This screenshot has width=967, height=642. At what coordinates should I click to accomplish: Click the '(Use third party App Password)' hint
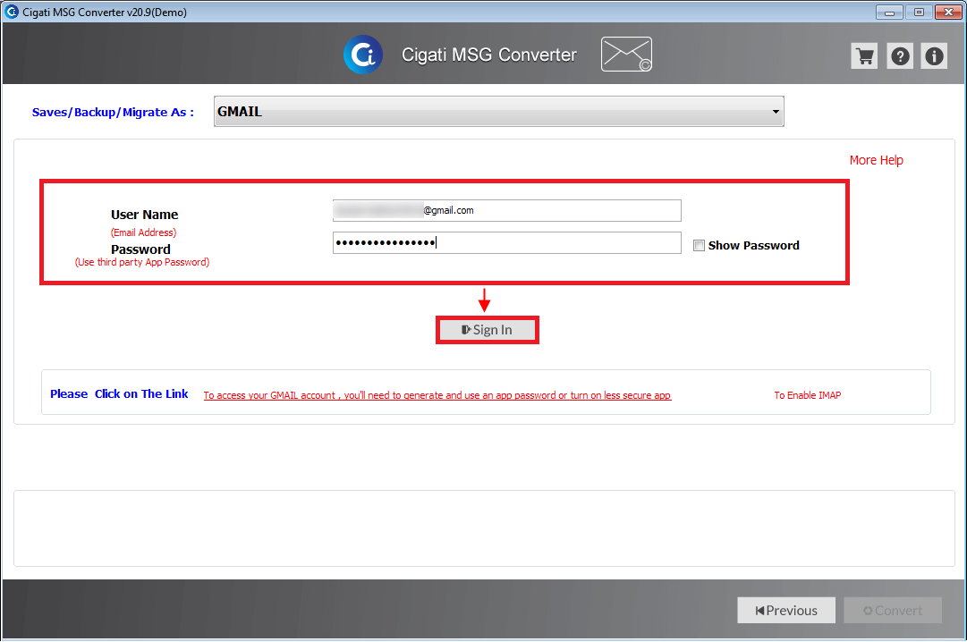[x=142, y=262]
